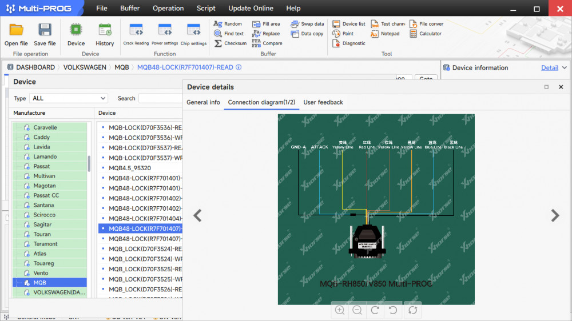
Task: Select Connection diagram(1/2) tab
Action: tap(261, 102)
